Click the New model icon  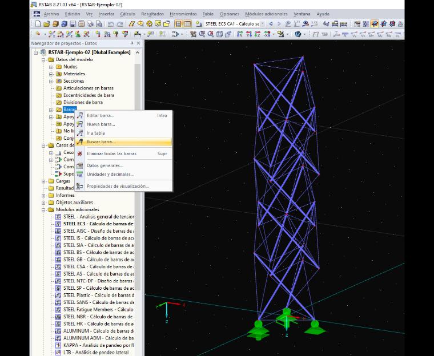pyautogui.click(x=38, y=24)
